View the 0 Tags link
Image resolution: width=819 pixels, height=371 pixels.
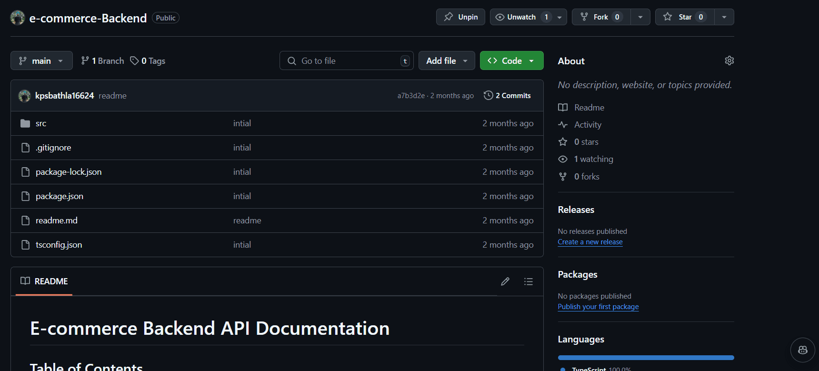[x=148, y=60]
